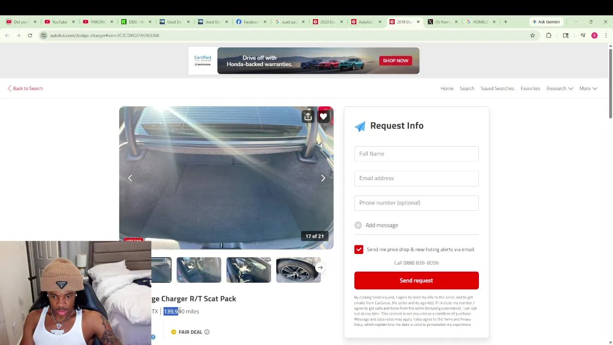Click the Dodge Charger R/T Scat Pack title
The width and height of the screenshot is (613, 345).
(x=193, y=299)
